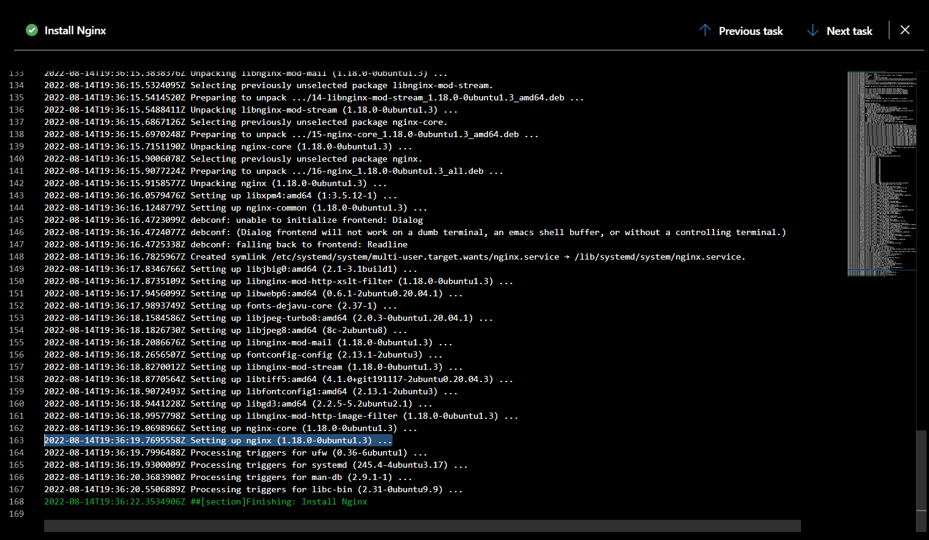The image size is (929, 540).
Task: Click line 141 Preparing to unpack 16-nginx deb
Action: click(x=274, y=171)
